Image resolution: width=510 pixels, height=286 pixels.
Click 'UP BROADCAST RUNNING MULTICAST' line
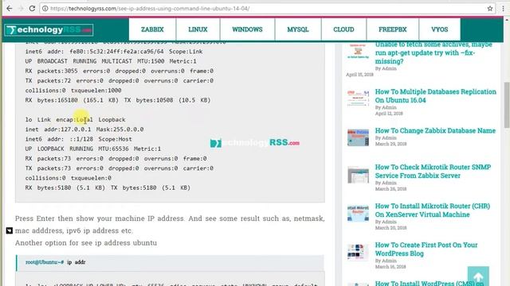(111, 61)
